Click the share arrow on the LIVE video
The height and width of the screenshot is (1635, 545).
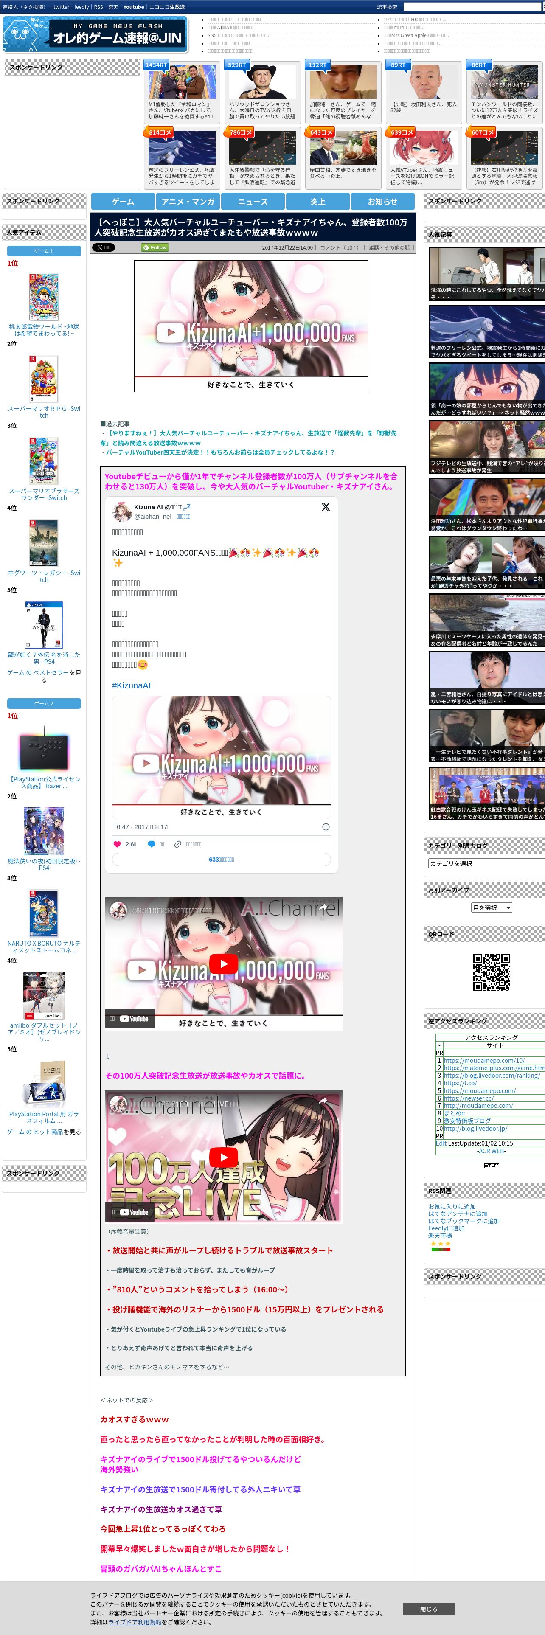tap(323, 1101)
